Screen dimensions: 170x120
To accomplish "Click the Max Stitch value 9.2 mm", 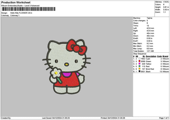I will point(150,44).
